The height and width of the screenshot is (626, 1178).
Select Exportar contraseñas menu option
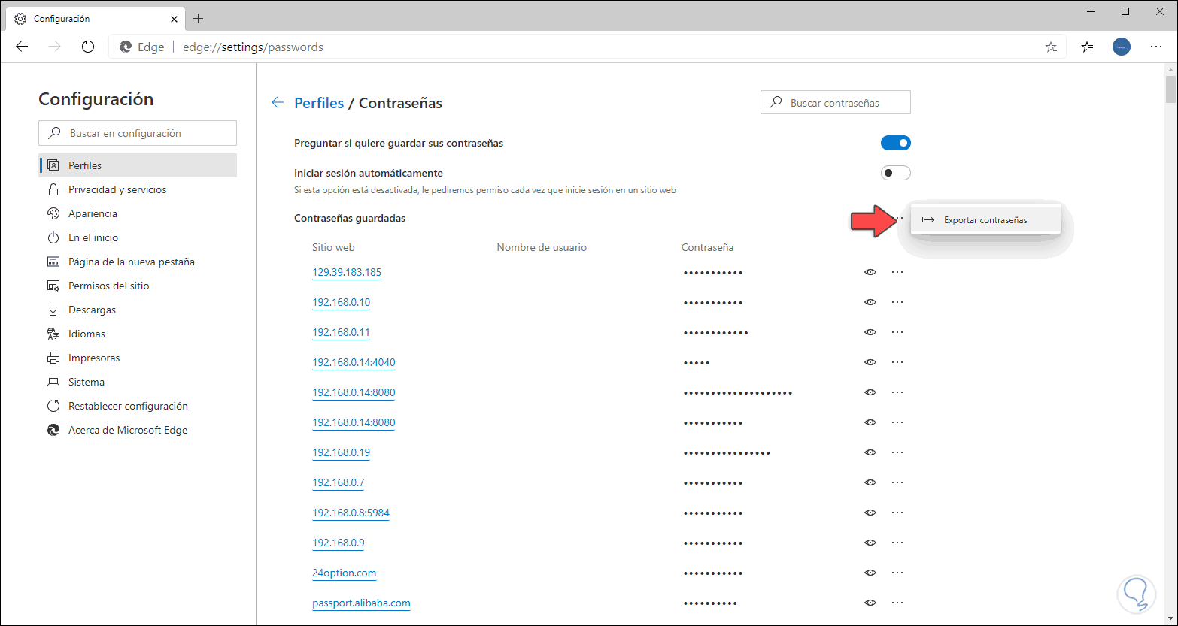985,220
